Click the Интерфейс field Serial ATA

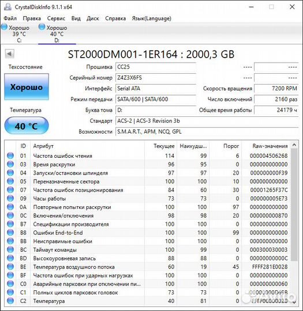click(x=156, y=89)
